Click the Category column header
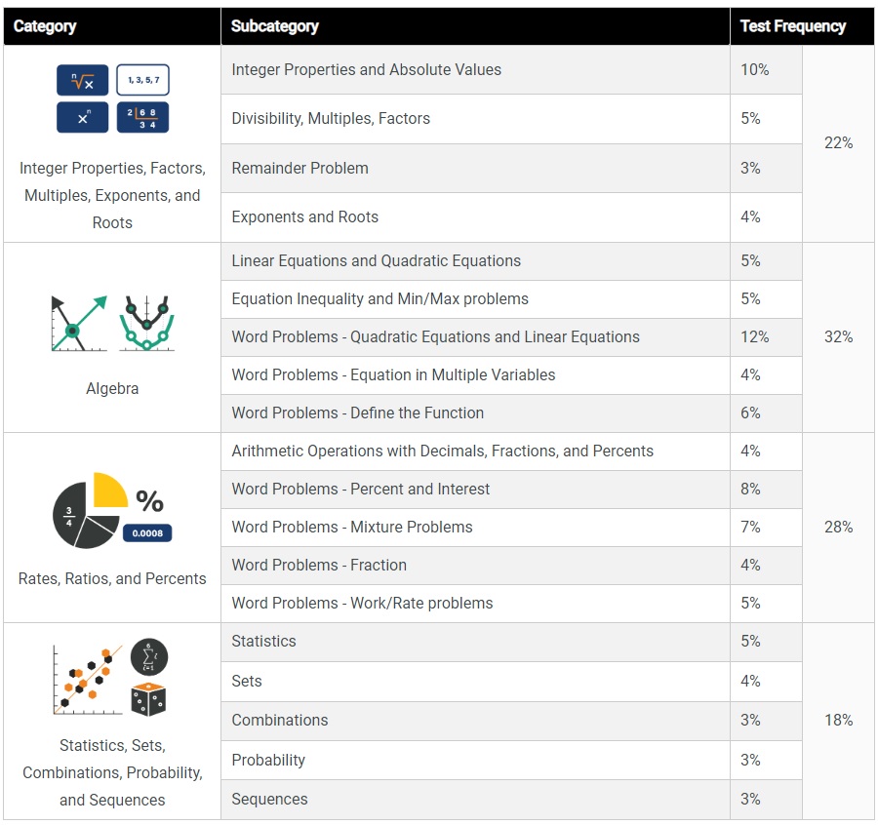 45,26
